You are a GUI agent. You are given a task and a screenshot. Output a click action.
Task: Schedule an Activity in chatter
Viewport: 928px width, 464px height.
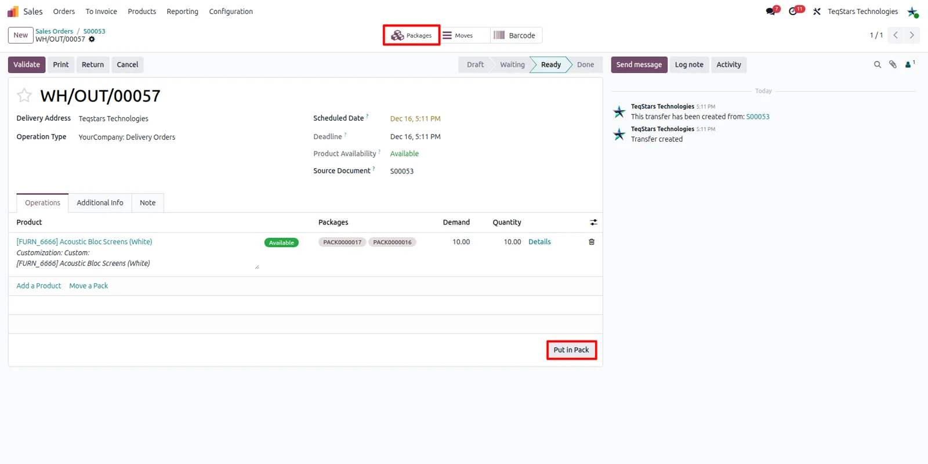729,65
